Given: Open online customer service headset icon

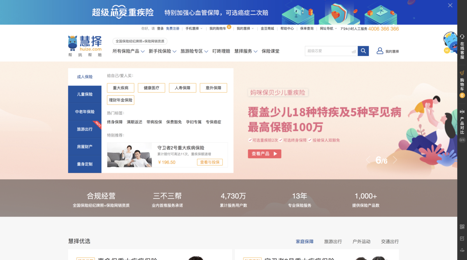Looking at the screenshot, I should click(x=462, y=36).
